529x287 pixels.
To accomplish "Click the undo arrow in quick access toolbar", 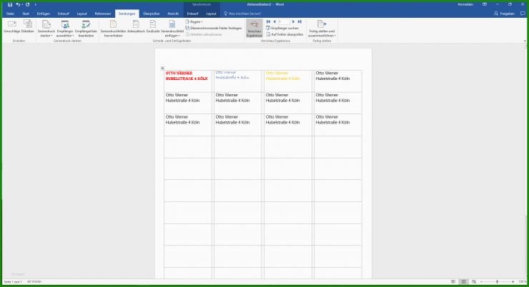I will point(17,4).
